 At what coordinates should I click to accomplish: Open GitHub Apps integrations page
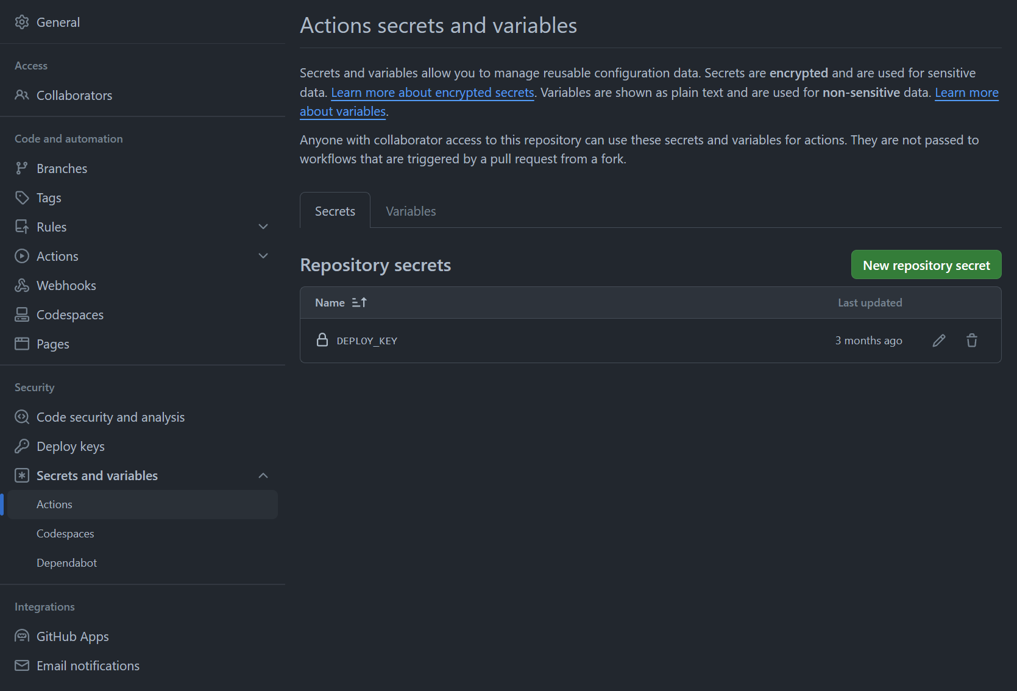(x=73, y=637)
